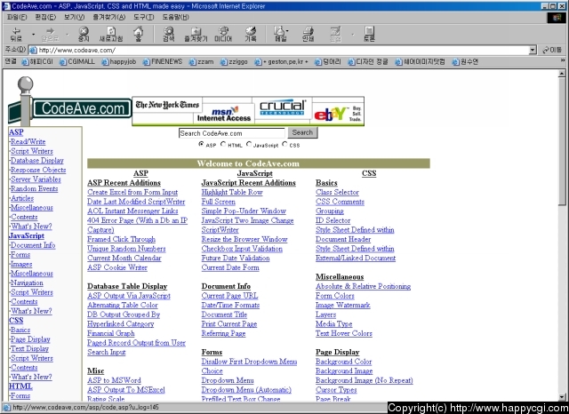Open the Tools (도구) menu
Viewport: 569px width, 414px height.
(x=143, y=17)
